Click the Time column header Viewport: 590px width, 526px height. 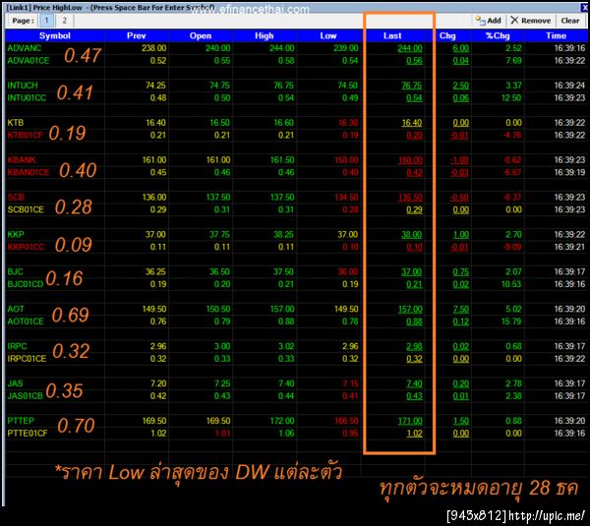click(x=556, y=35)
